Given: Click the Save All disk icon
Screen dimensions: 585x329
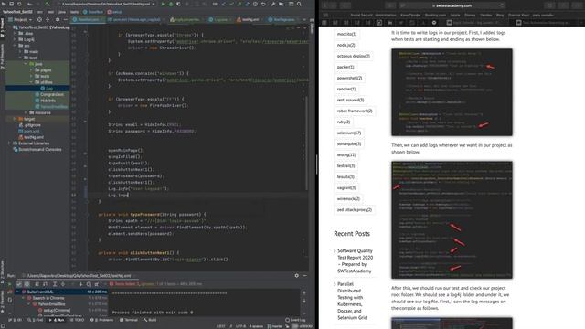Looking at the screenshot, I should [12, 4].
